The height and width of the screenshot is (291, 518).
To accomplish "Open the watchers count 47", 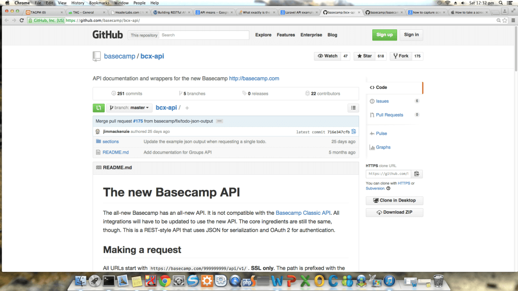I will tap(346, 56).
